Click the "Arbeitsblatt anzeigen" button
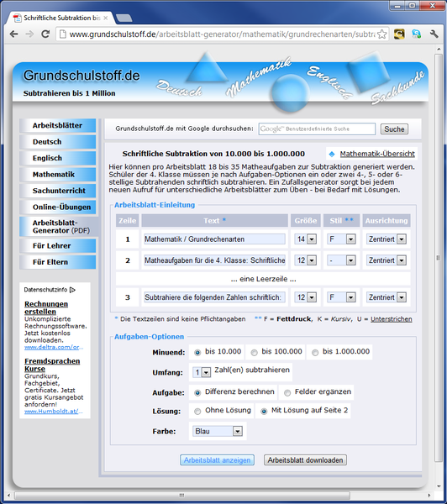The width and height of the screenshot is (447, 504). (217, 460)
